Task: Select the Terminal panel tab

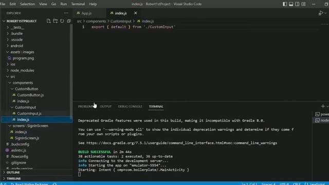Action: (x=156, y=106)
